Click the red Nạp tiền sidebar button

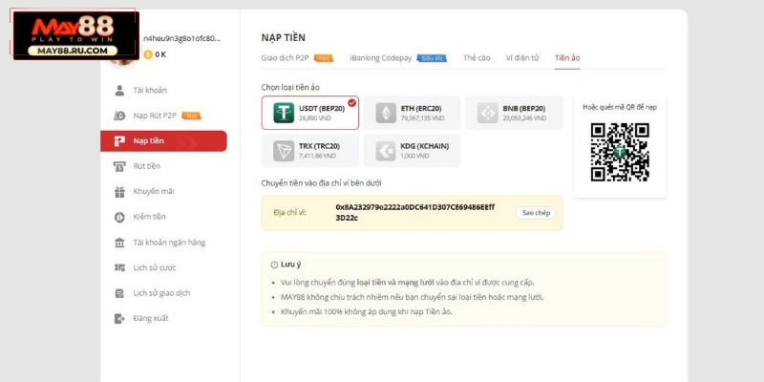coord(163,141)
